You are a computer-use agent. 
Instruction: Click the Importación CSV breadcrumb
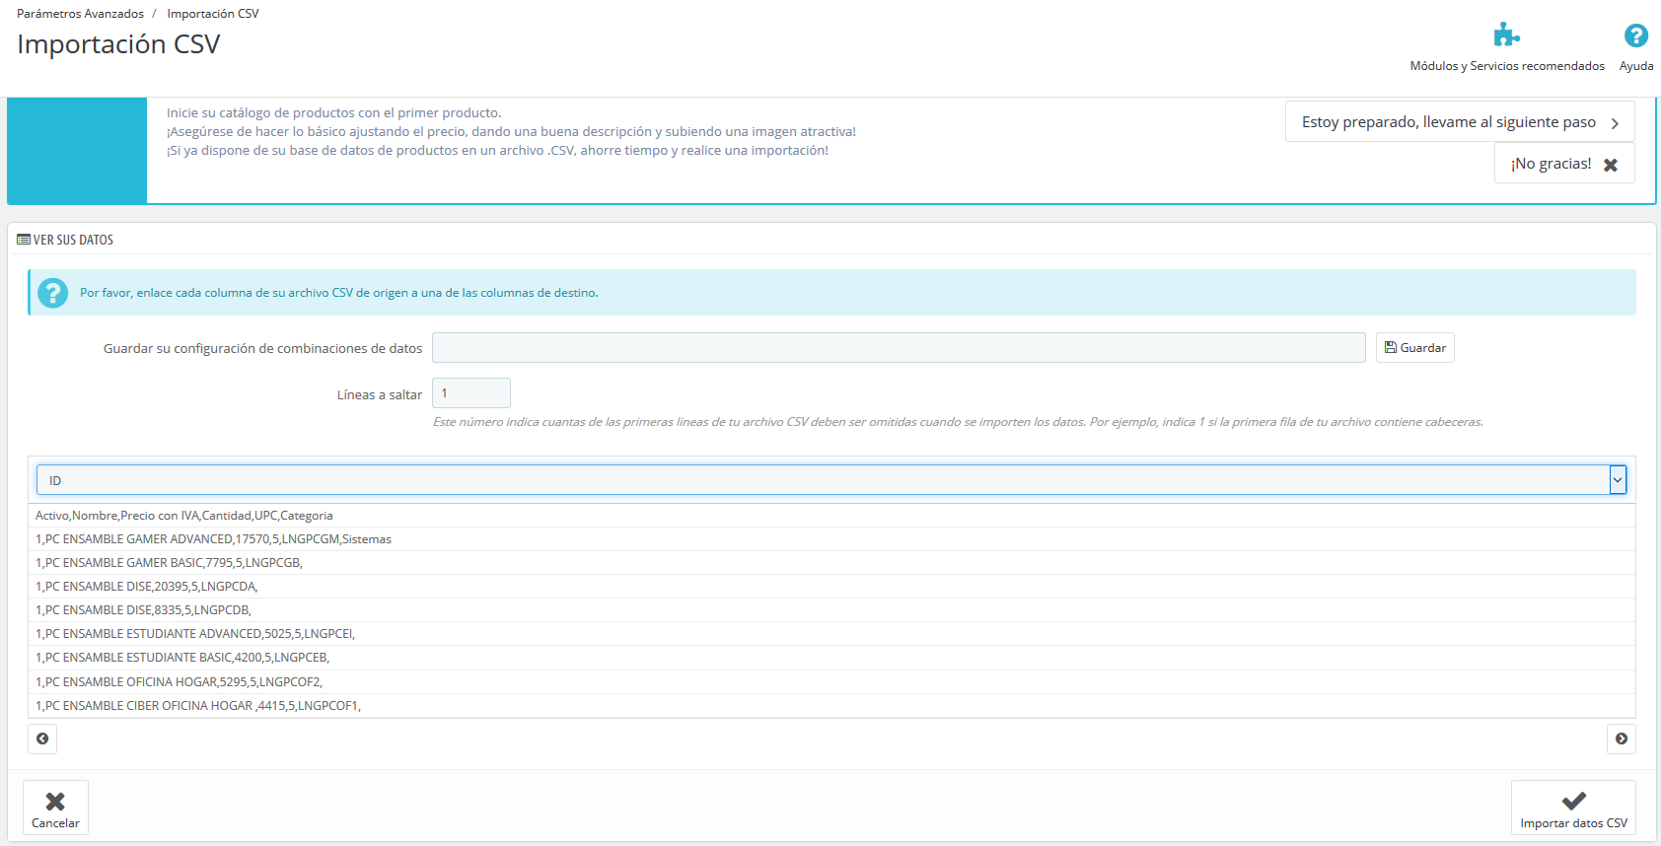tap(213, 14)
